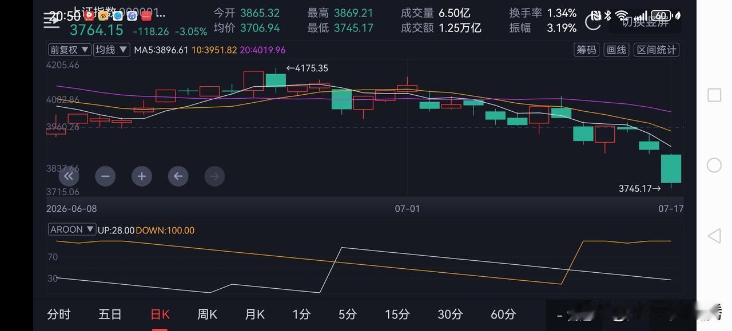Open 筹码 chip distribution button
This screenshot has width=732, height=331.
click(x=586, y=50)
